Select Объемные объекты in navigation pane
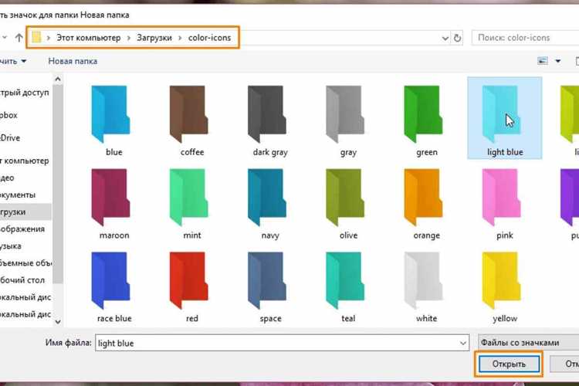 click(x=25, y=263)
